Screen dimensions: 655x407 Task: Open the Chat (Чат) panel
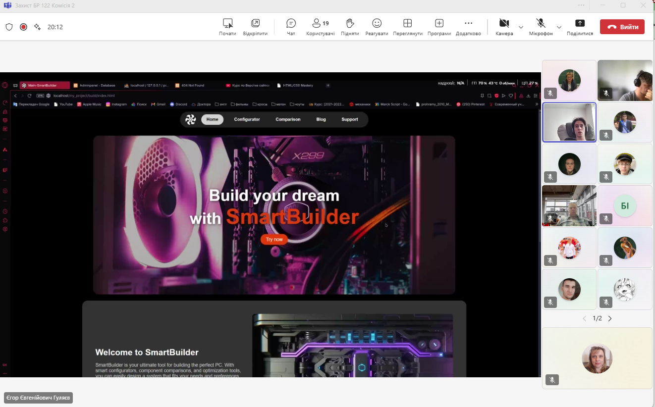click(291, 27)
